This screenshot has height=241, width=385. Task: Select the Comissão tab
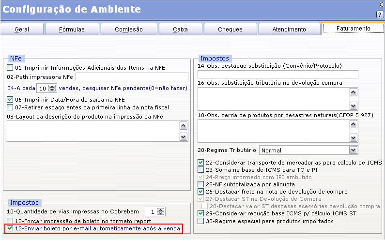(x=129, y=30)
